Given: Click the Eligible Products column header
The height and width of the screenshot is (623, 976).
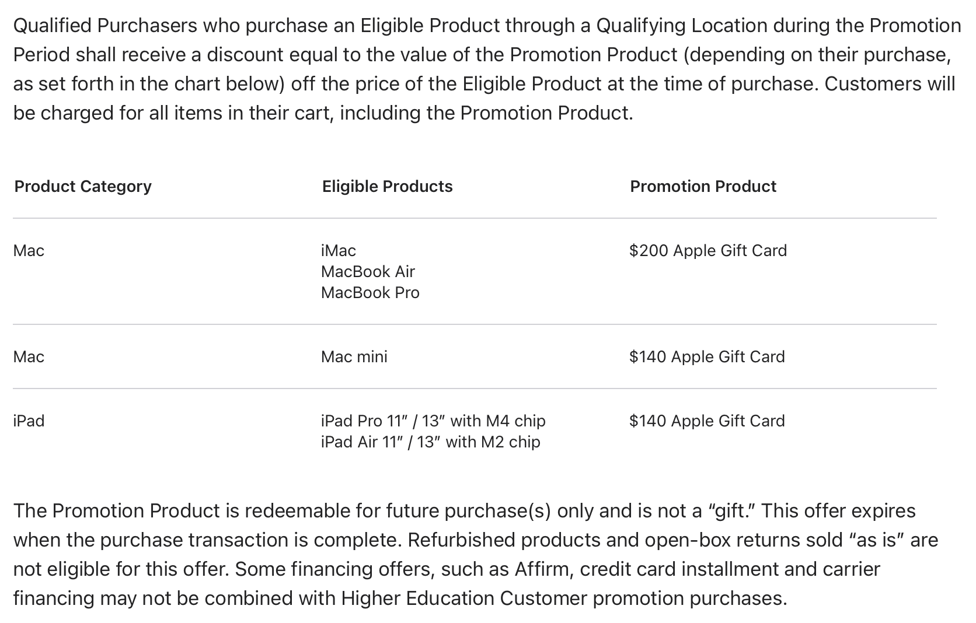Looking at the screenshot, I should pyautogui.click(x=388, y=187).
